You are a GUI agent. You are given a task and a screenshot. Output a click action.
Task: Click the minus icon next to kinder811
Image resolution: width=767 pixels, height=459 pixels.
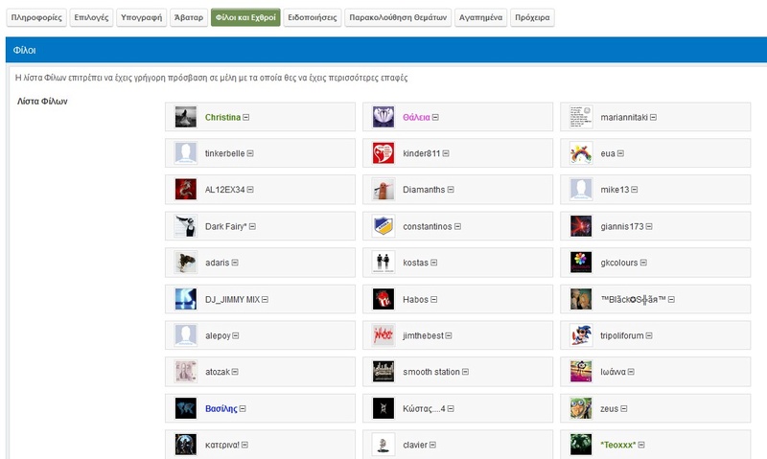(446, 153)
